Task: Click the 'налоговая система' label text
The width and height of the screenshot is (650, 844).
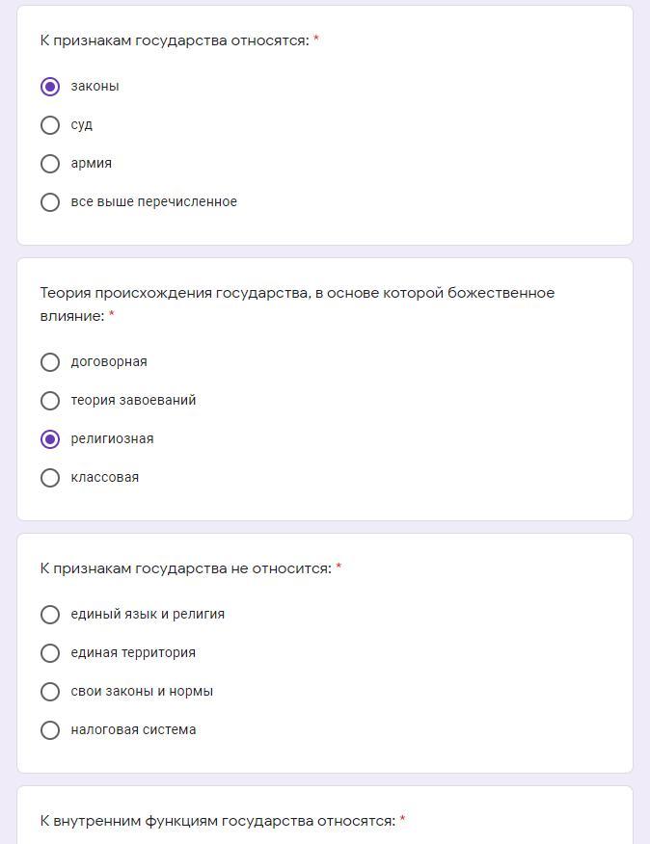Action: coord(133,730)
